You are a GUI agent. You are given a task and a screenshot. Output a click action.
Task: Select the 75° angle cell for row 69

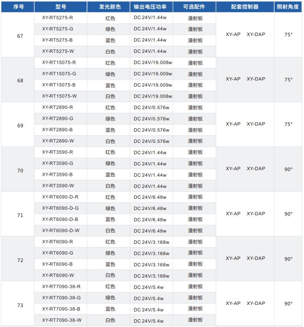pos(288,124)
